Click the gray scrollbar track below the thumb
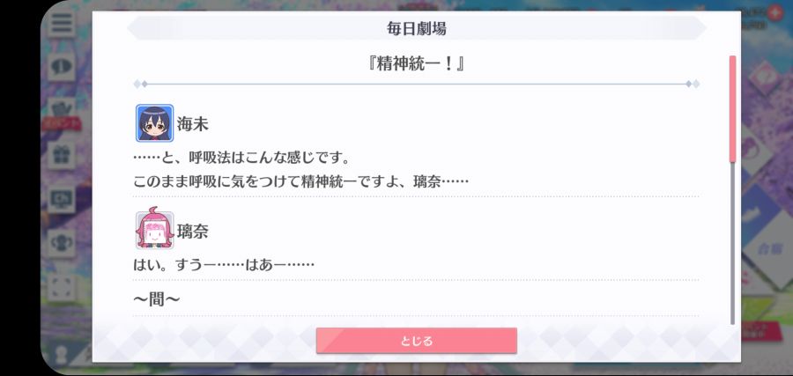The width and height of the screenshot is (793, 376). tap(732, 244)
